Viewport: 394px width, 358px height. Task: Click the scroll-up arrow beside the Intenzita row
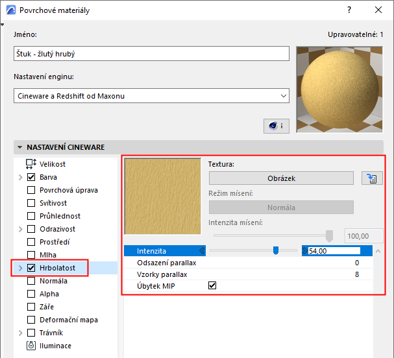tap(378, 251)
